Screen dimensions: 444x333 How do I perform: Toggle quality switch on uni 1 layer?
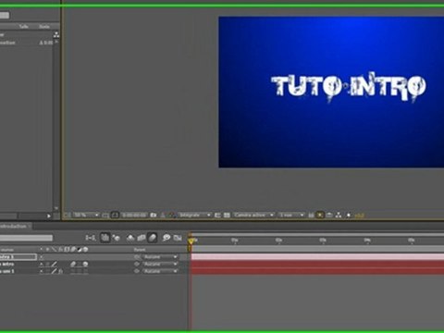click(55, 271)
